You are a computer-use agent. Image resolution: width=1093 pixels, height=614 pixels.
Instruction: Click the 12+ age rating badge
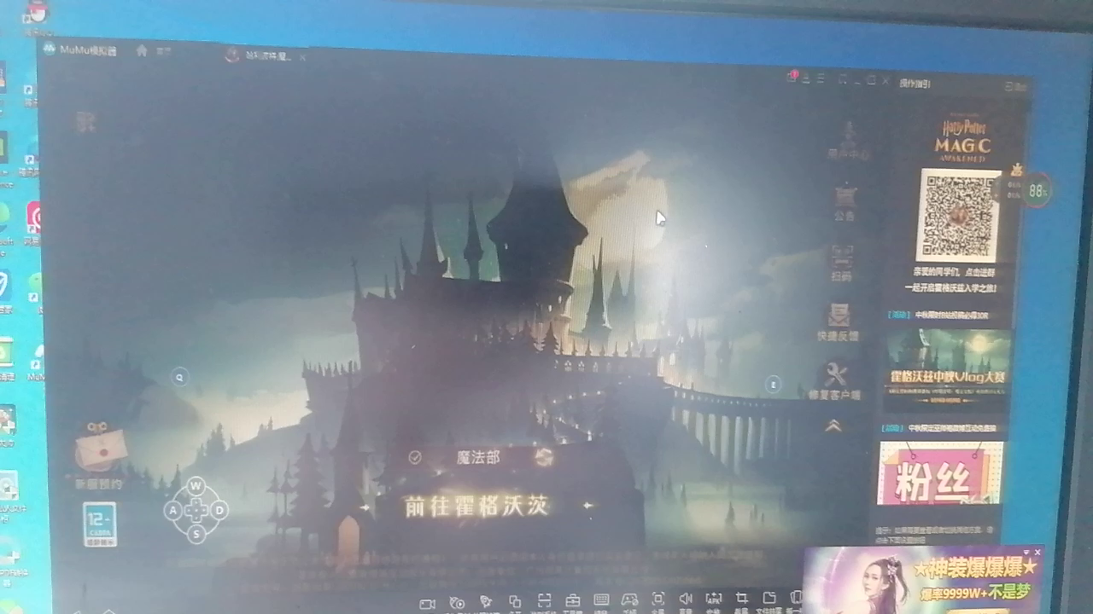point(100,523)
